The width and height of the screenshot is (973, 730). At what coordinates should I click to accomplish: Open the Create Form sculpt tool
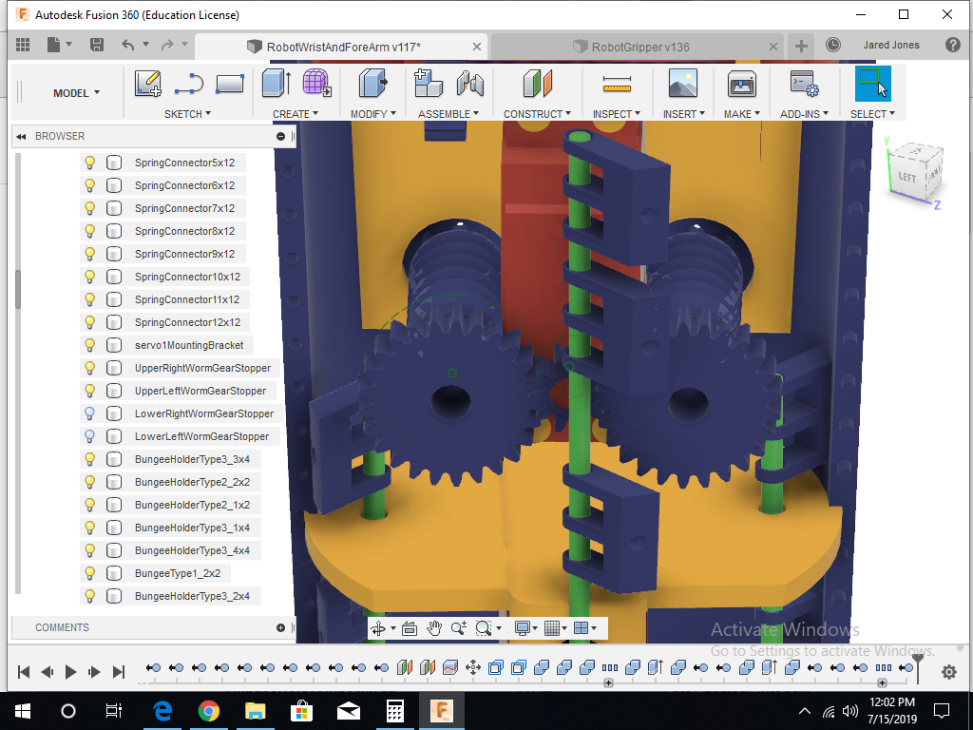(317, 84)
